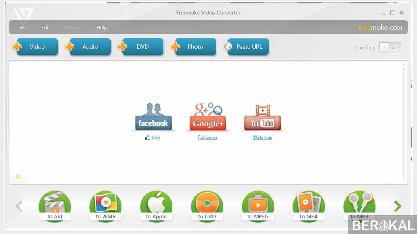Close the Freemake Video Converter window
417x234 pixels.
point(401,12)
